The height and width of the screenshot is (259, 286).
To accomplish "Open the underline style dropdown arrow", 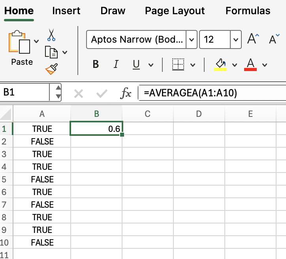I will click(x=151, y=65).
